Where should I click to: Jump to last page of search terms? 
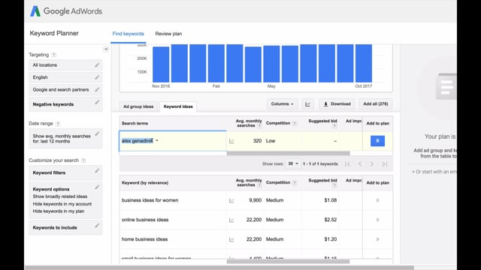(384, 164)
